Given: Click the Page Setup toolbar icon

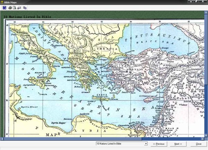Looking at the screenshot, I should pyautogui.click(x=19, y=7).
